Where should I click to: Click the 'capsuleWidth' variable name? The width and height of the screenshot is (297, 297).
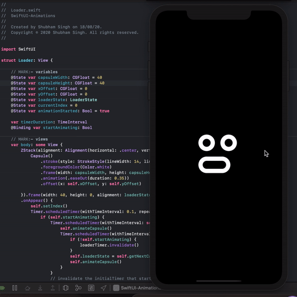coord(52,78)
